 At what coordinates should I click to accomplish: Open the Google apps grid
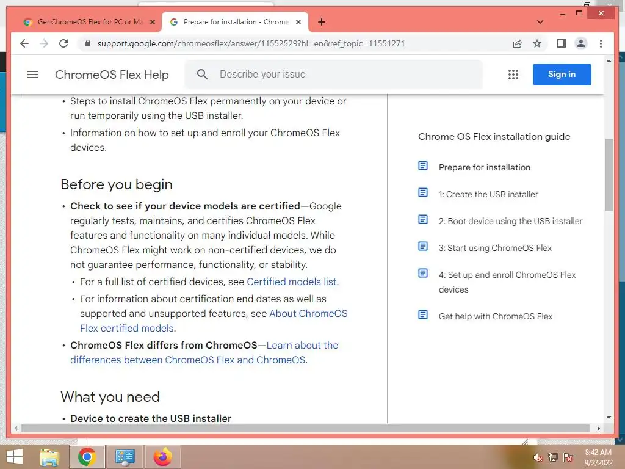click(x=513, y=75)
